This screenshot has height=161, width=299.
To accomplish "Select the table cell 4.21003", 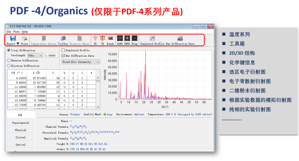I will click(17, 78).
